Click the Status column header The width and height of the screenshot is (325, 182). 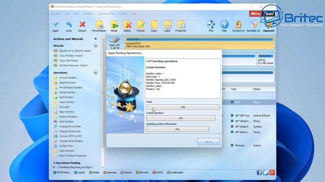click(x=264, y=89)
